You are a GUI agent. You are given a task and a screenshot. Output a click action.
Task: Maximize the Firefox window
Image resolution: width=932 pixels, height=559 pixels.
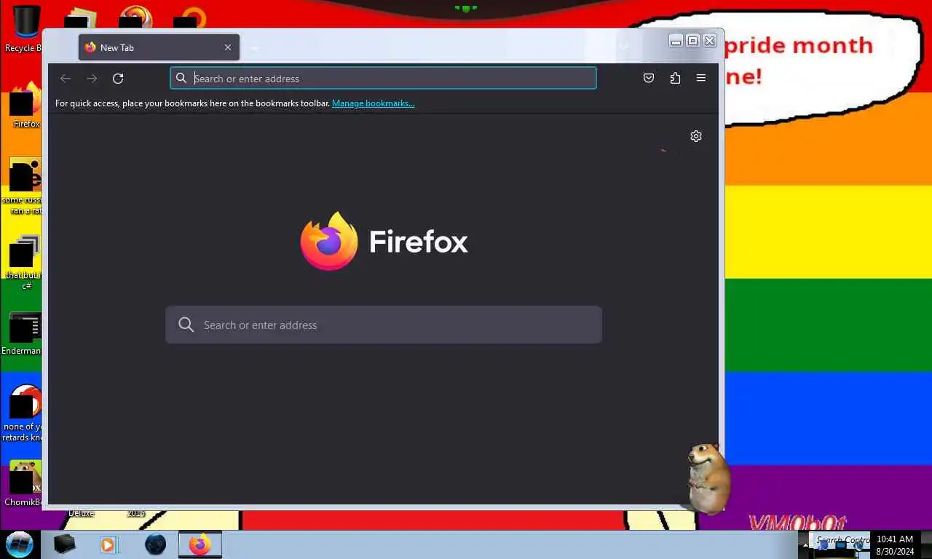pyautogui.click(x=692, y=41)
